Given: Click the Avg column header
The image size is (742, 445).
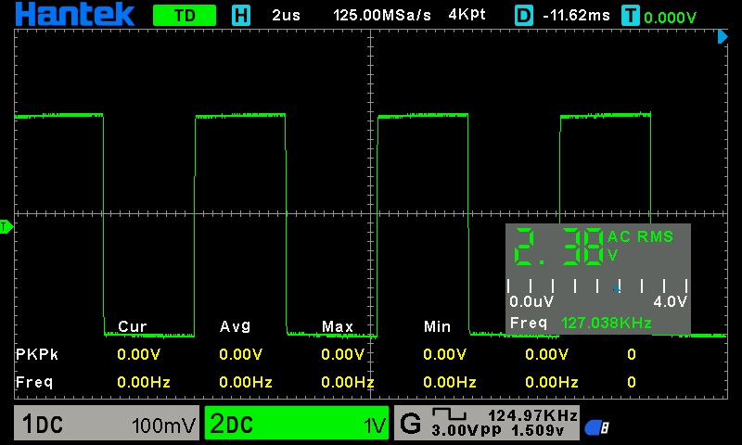Looking at the screenshot, I should click(236, 326).
